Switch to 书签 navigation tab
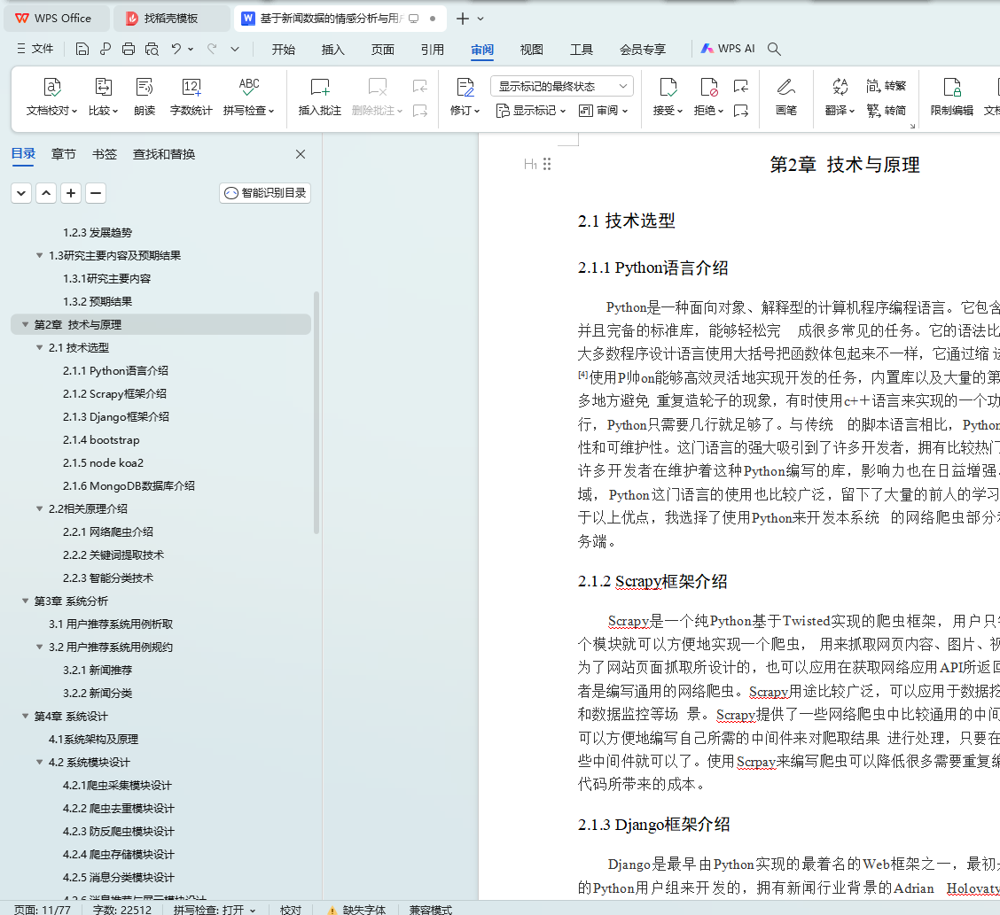Viewport: 1000px width, 915px height. point(104,154)
